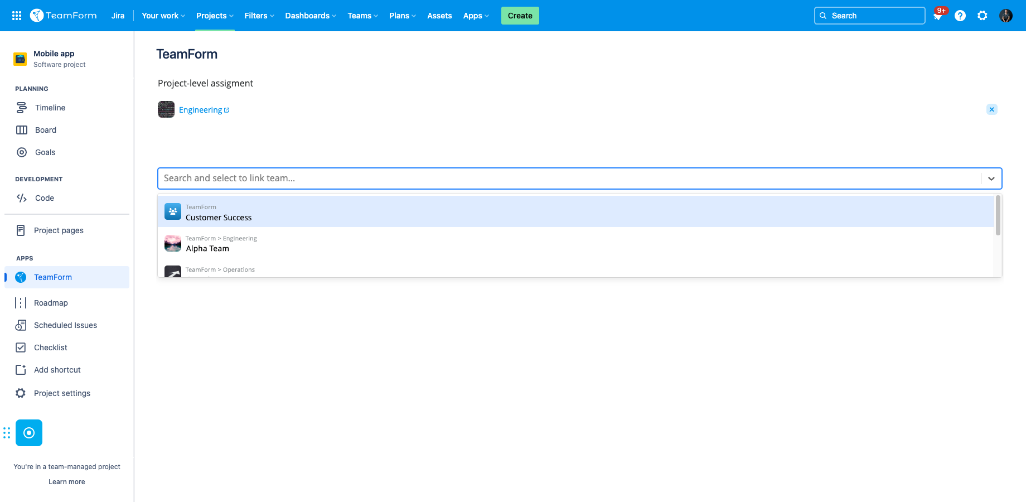1026x502 pixels.
Task: Click the Mobile app project icon
Action: pyautogui.click(x=20, y=59)
